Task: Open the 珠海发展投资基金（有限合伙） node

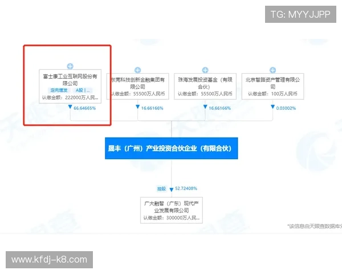Action: (x=205, y=86)
